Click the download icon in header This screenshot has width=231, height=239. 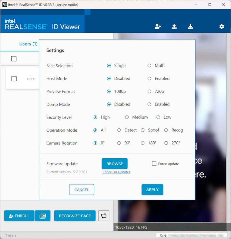[190, 27]
